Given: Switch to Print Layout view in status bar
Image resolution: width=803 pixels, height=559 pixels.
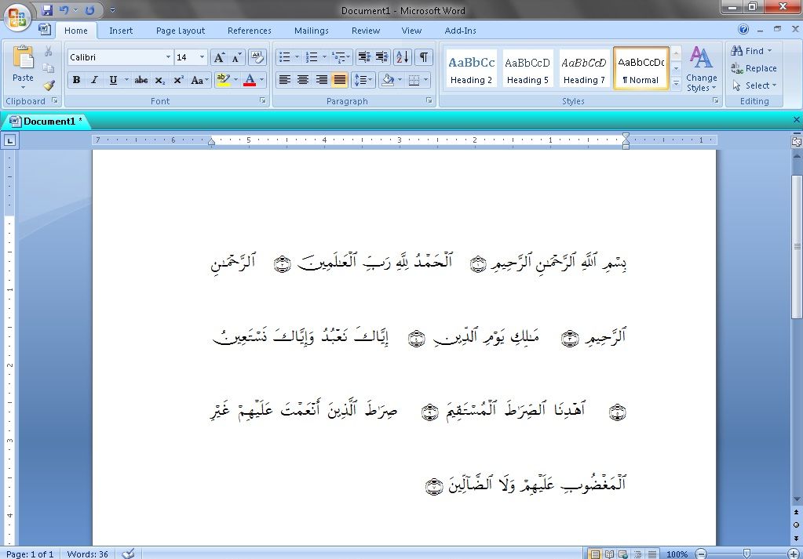Looking at the screenshot, I should tap(597, 554).
